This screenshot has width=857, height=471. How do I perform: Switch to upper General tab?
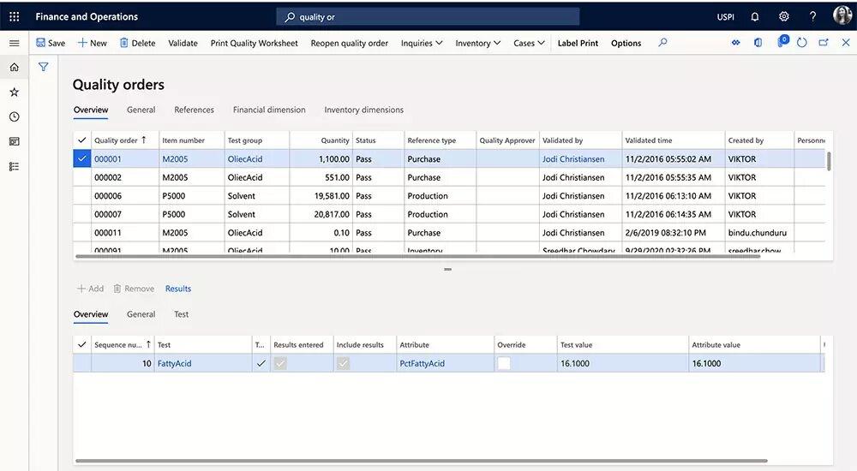[141, 110]
